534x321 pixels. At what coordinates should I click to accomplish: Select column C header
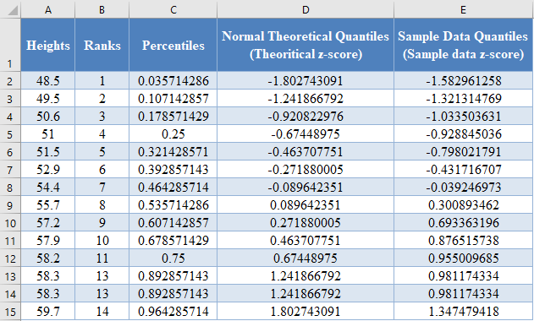point(173,9)
